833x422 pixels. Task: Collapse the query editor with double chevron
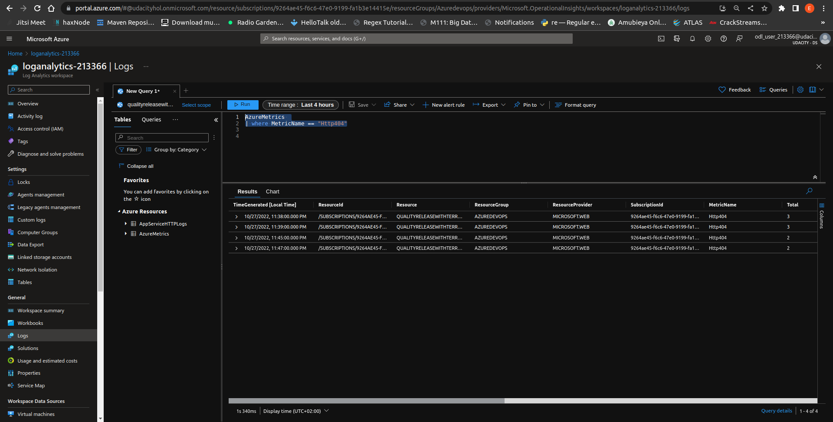815,177
